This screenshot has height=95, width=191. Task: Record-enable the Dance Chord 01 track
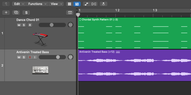click(x=30, y=25)
